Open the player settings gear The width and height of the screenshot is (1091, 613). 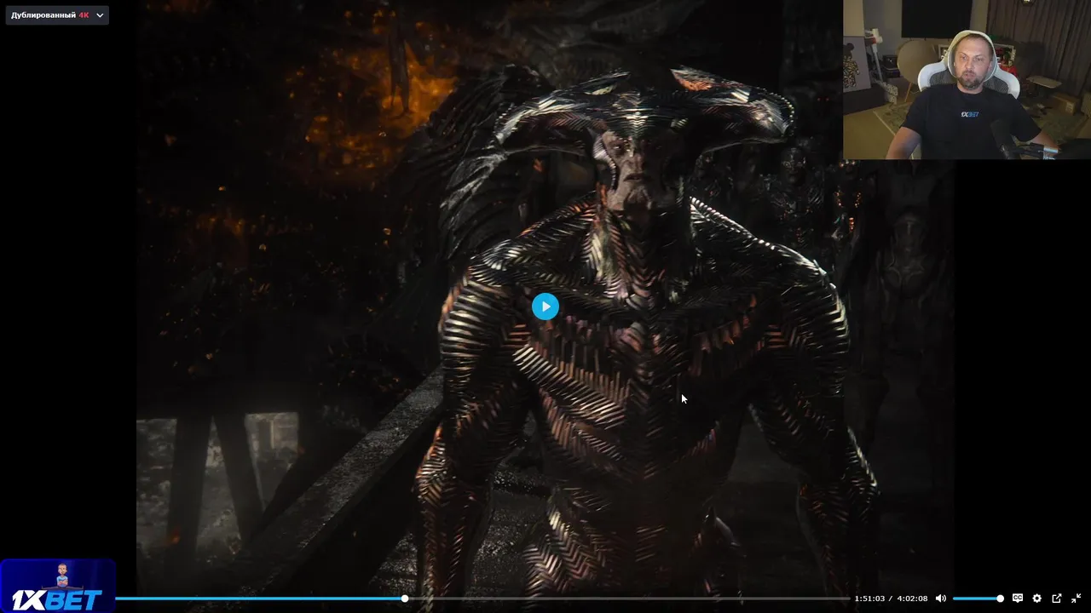click(x=1036, y=599)
